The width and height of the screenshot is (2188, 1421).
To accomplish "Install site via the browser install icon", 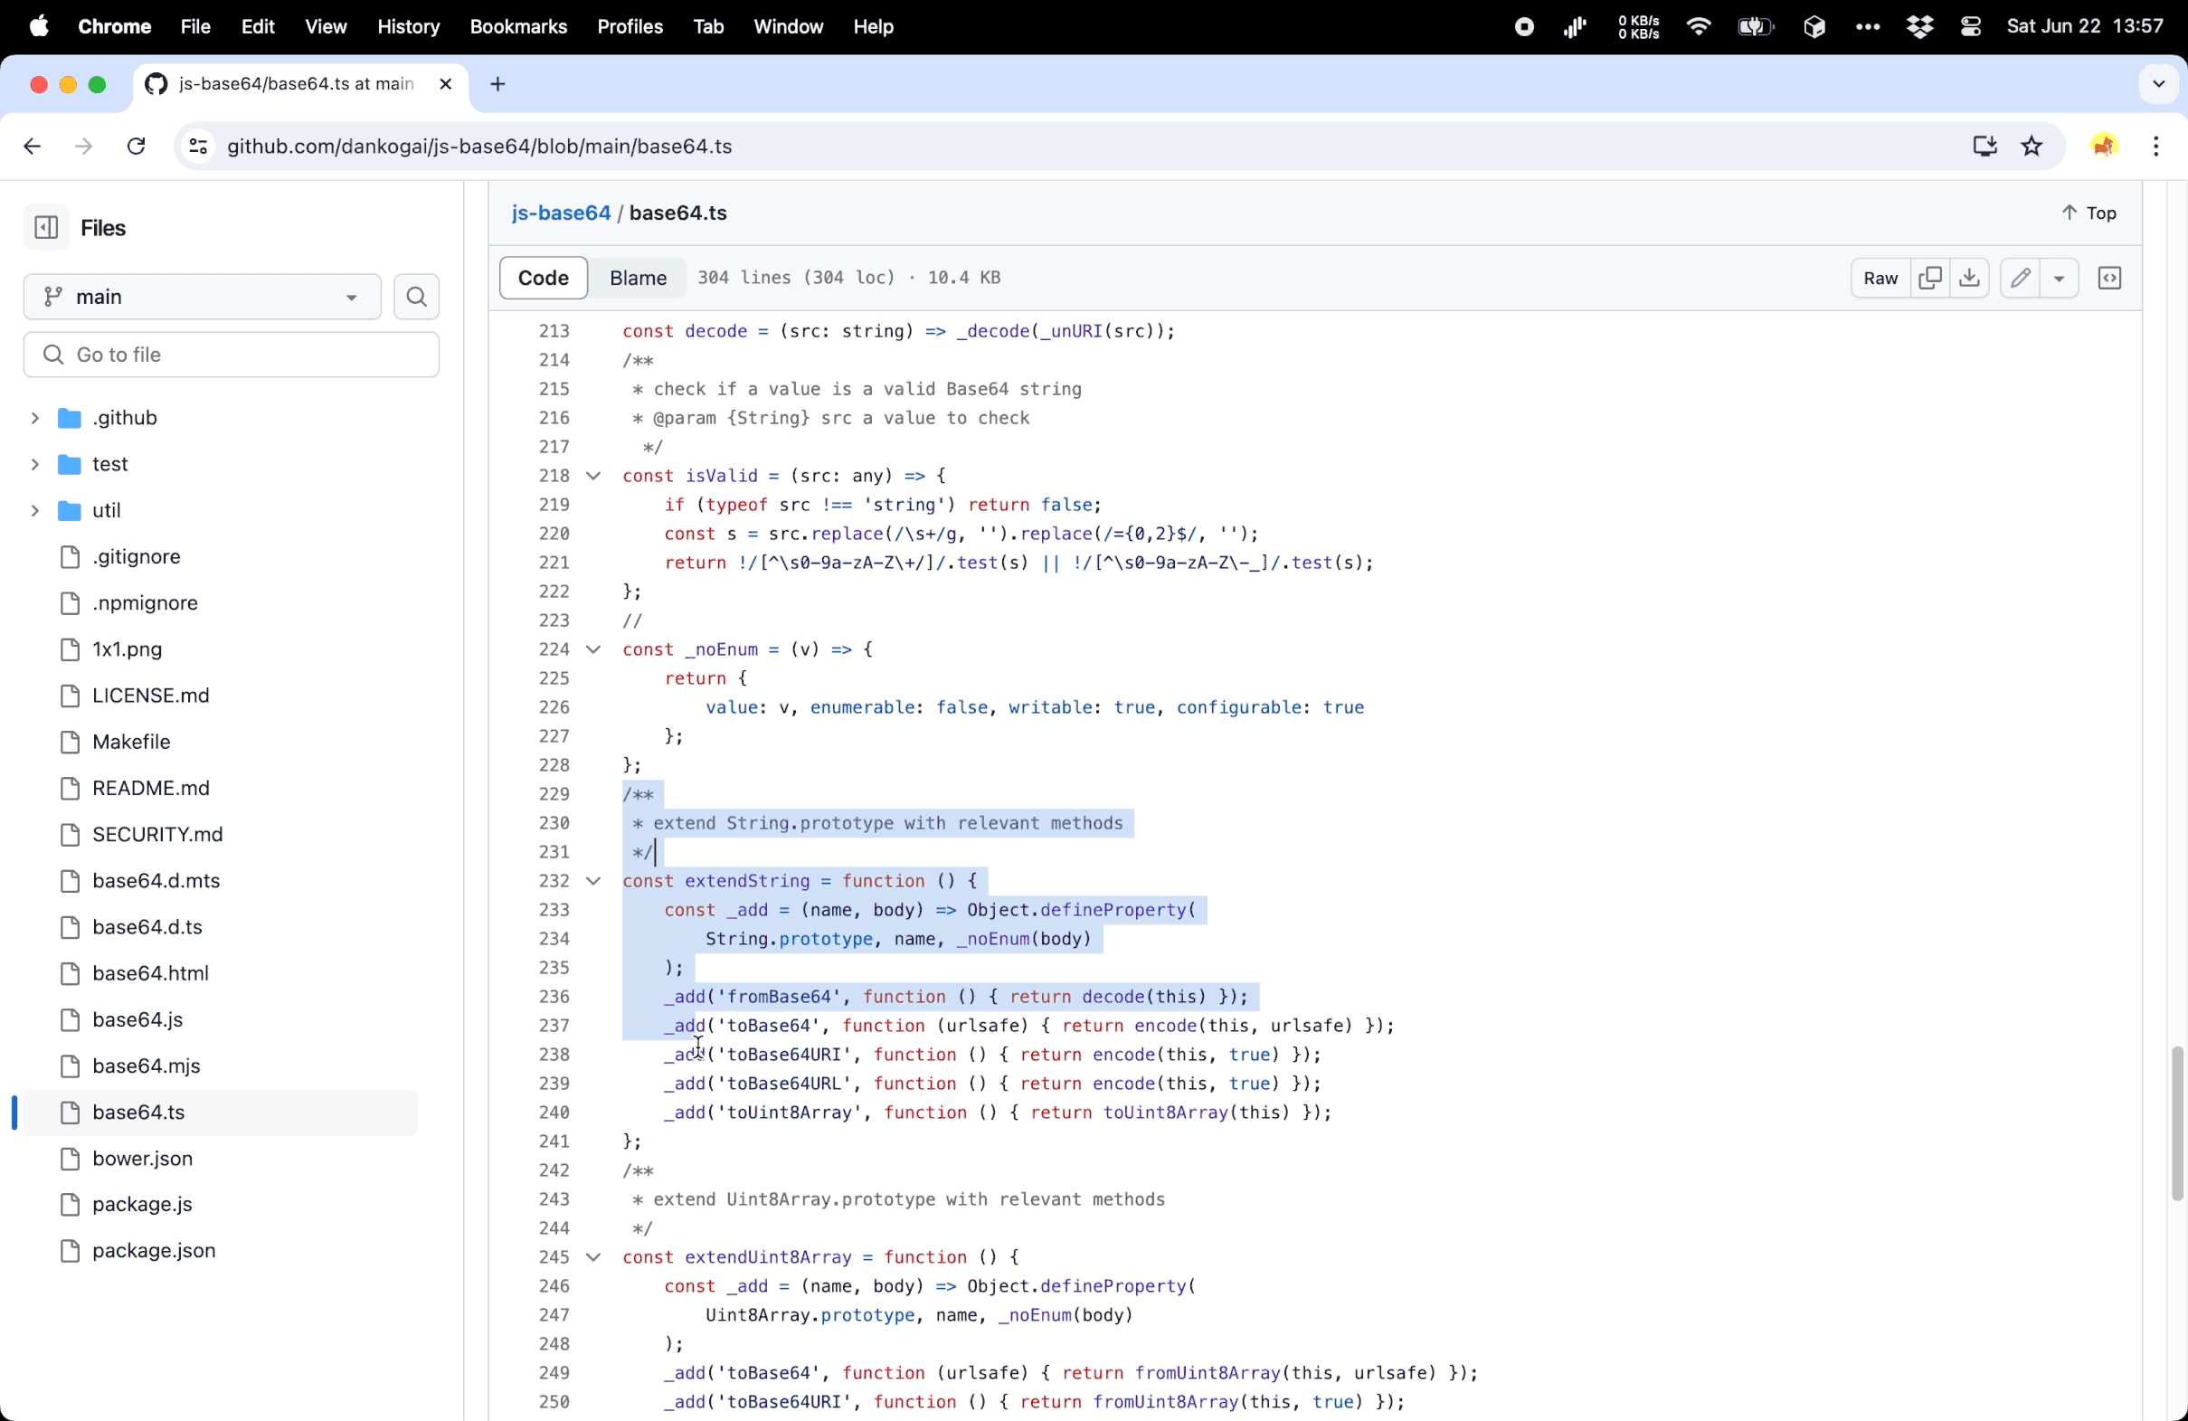I will click(x=1984, y=147).
